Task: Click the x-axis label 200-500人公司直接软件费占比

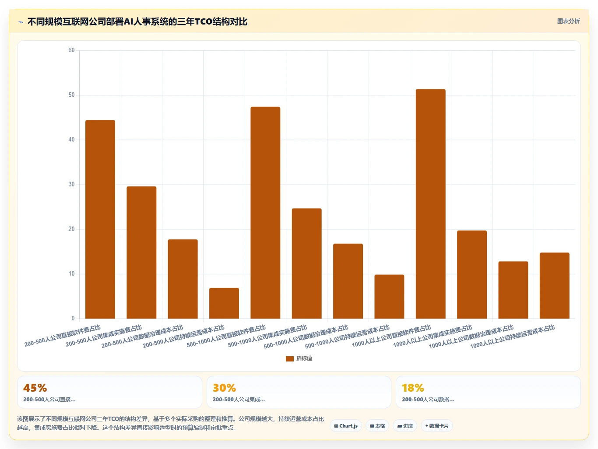Action: point(63,336)
